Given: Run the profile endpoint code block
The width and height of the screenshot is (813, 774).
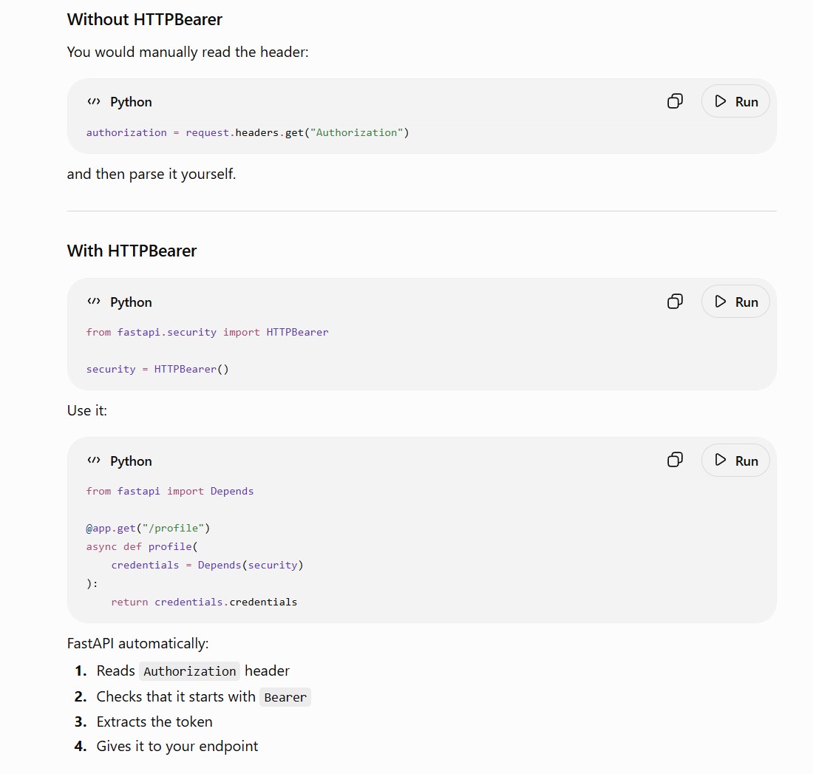Looking at the screenshot, I should [x=735, y=460].
